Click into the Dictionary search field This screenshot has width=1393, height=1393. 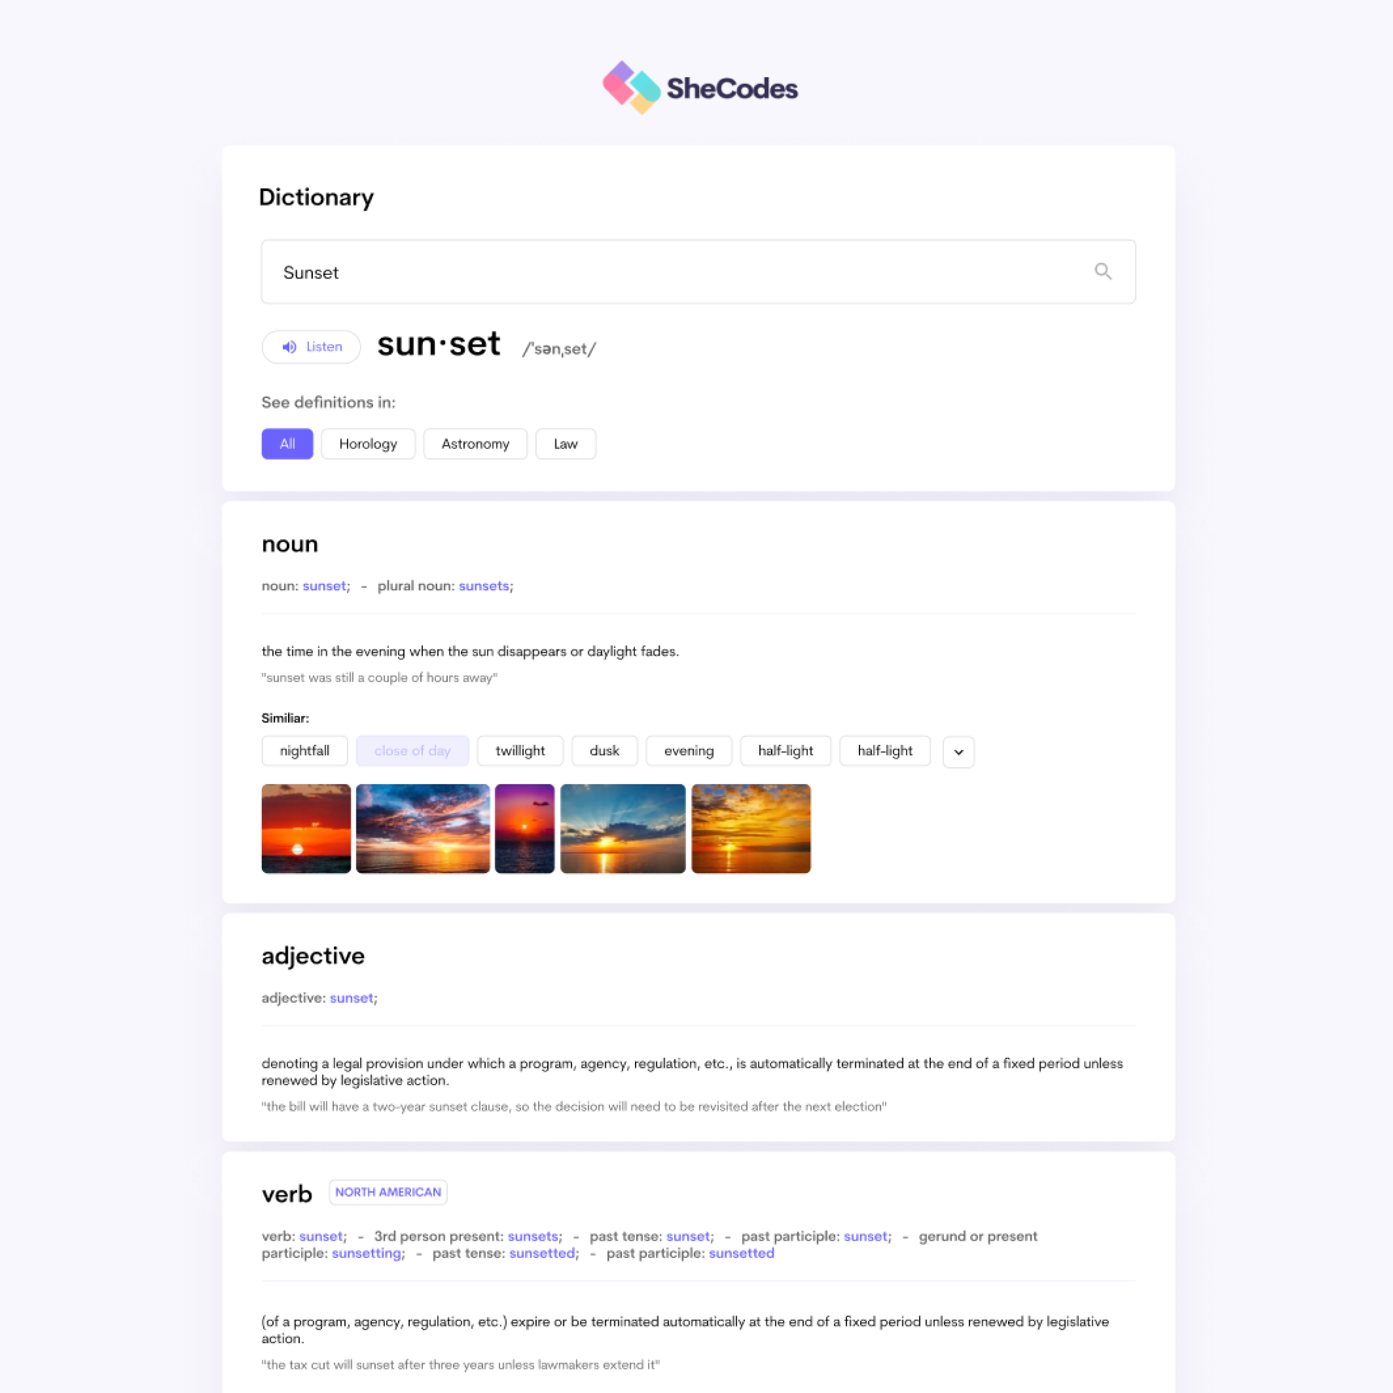point(696,272)
